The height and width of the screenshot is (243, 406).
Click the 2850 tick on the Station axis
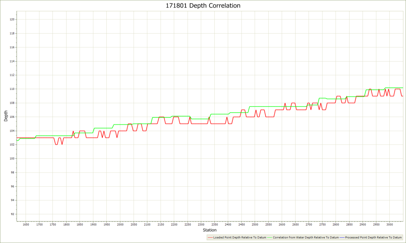tap(349, 224)
